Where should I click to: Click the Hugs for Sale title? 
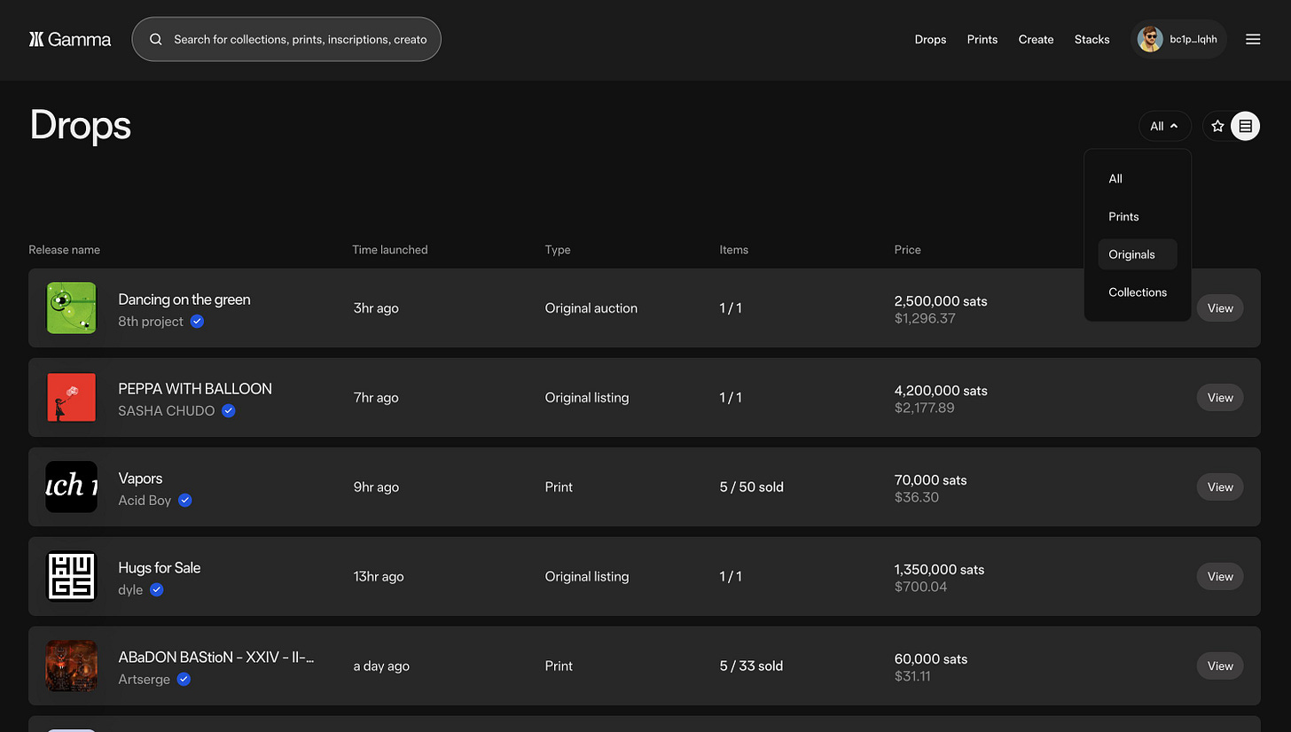coord(160,568)
